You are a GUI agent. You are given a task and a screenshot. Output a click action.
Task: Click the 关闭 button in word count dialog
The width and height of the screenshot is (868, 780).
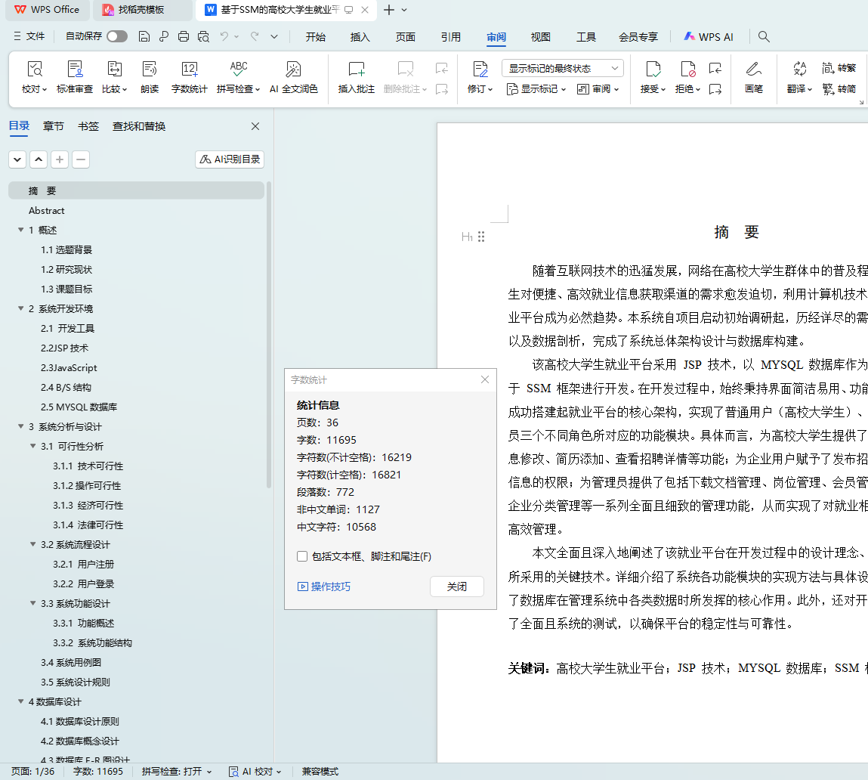pyautogui.click(x=456, y=587)
